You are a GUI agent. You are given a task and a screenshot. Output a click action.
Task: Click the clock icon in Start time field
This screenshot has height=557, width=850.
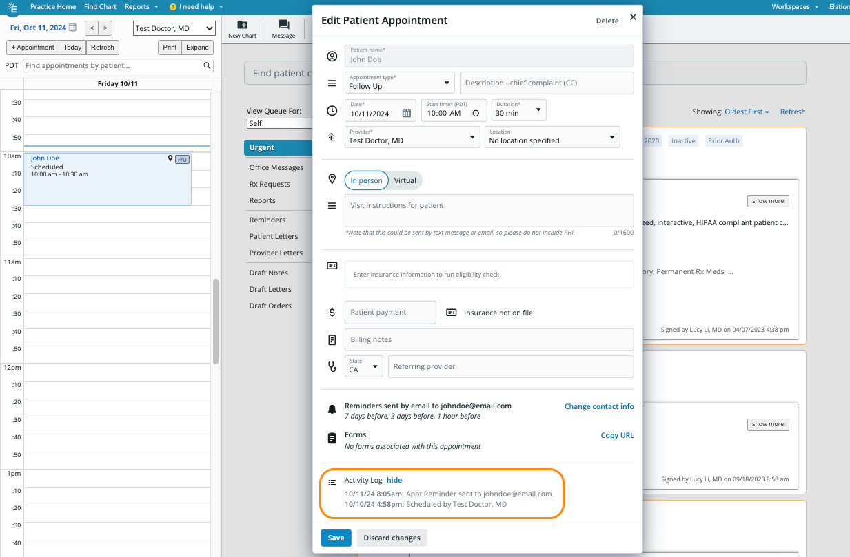pos(476,113)
